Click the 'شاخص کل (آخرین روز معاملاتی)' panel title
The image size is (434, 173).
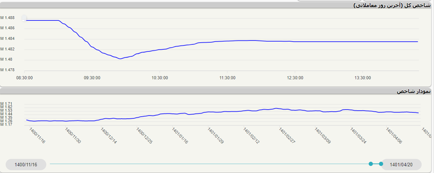pos(392,5)
